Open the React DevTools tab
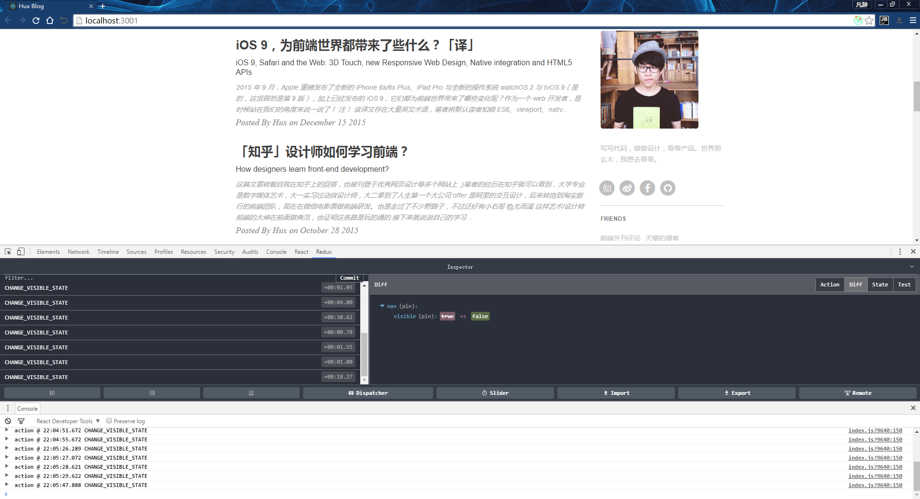 tap(302, 252)
